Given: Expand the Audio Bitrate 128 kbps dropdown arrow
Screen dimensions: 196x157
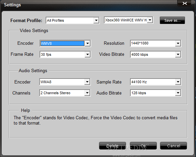Looking at the screenshot, I should [178, 93].
